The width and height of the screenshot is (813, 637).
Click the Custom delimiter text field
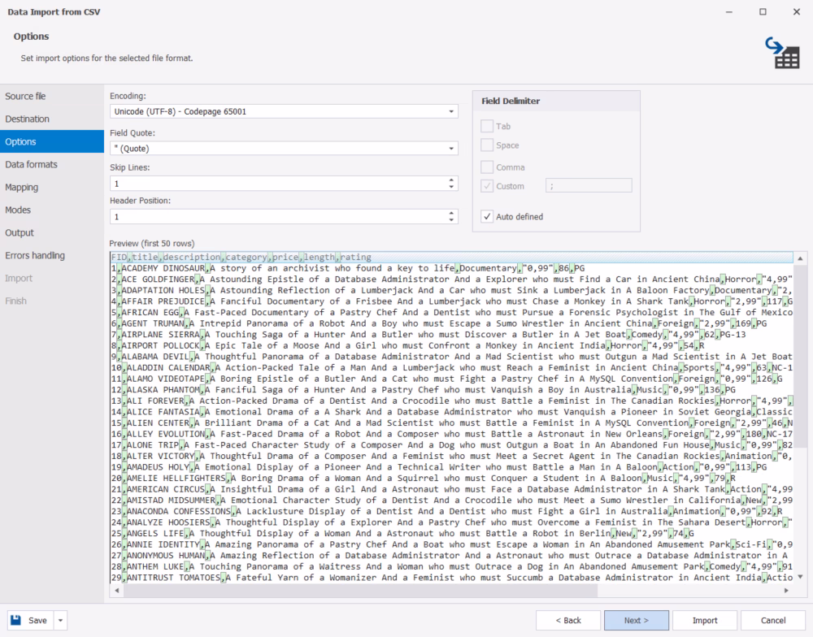pos(589,185)
